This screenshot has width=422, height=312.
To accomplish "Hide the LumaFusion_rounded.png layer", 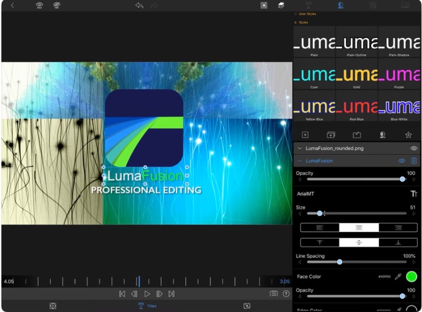I will pyautogui.click(x=414, y=148).
